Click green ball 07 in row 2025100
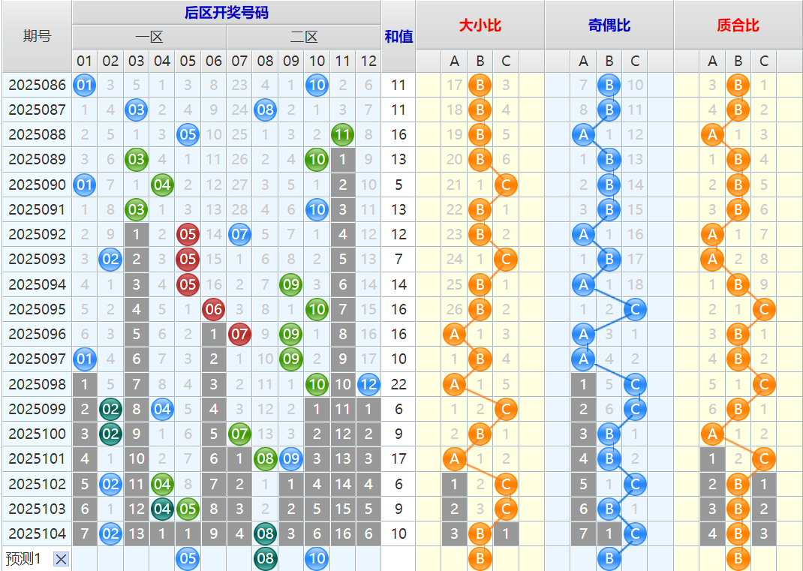 pyautogui.click(x=239, y=434)
